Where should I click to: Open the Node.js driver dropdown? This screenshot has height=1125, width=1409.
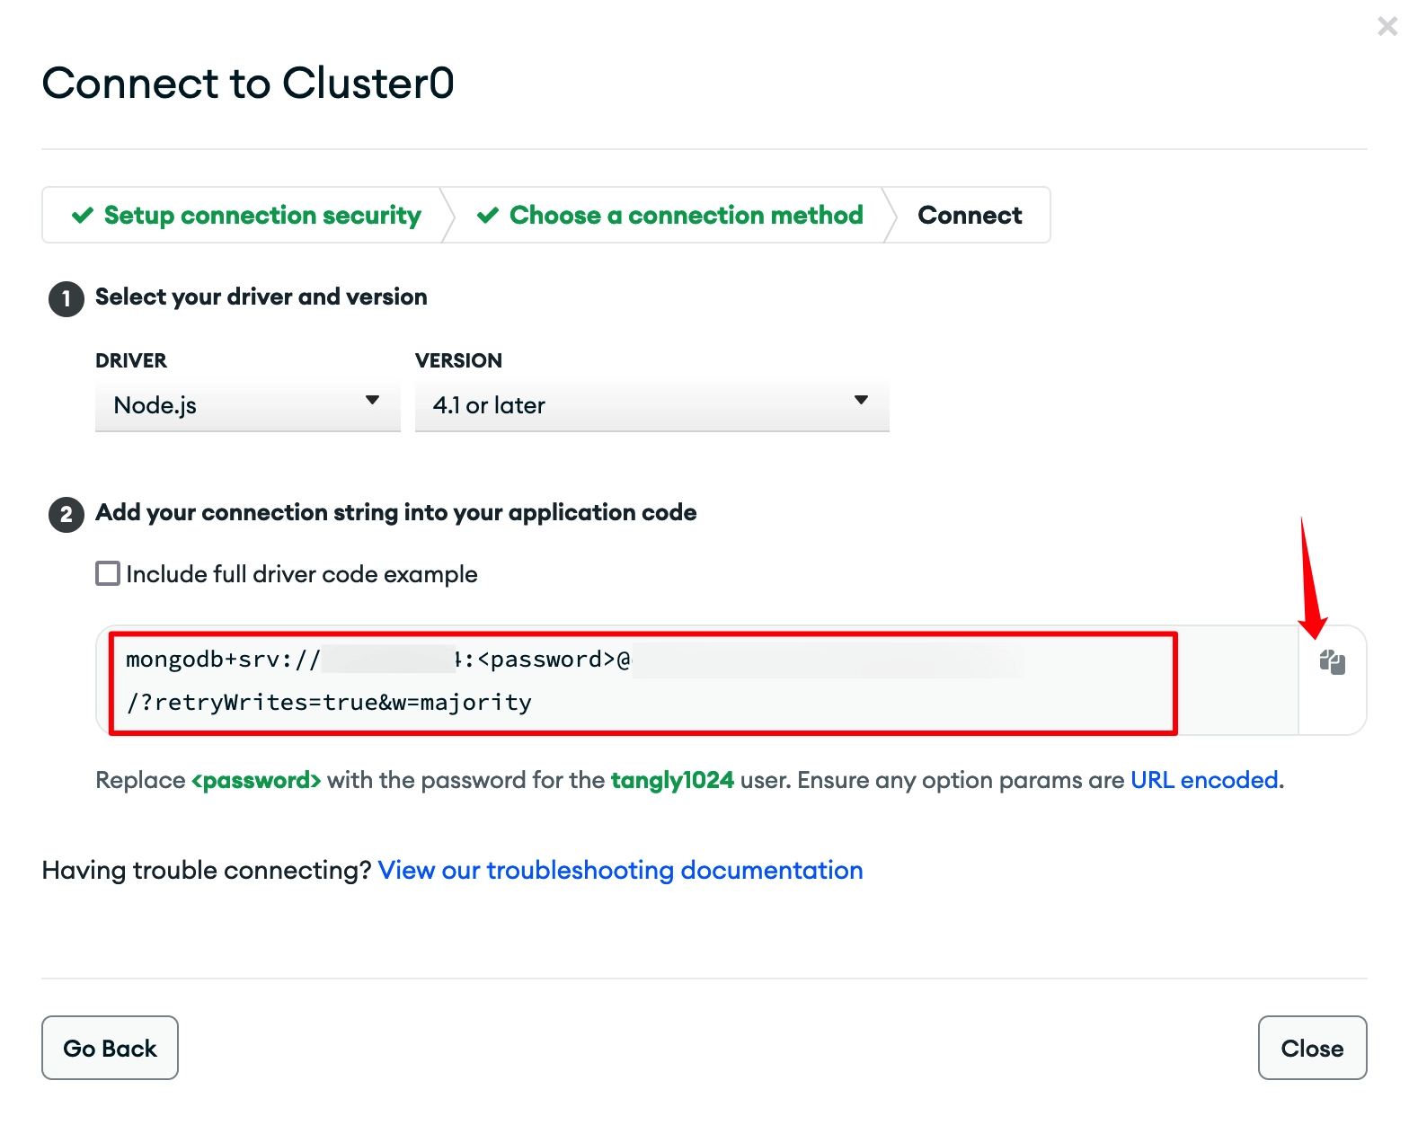coord(248,406)
